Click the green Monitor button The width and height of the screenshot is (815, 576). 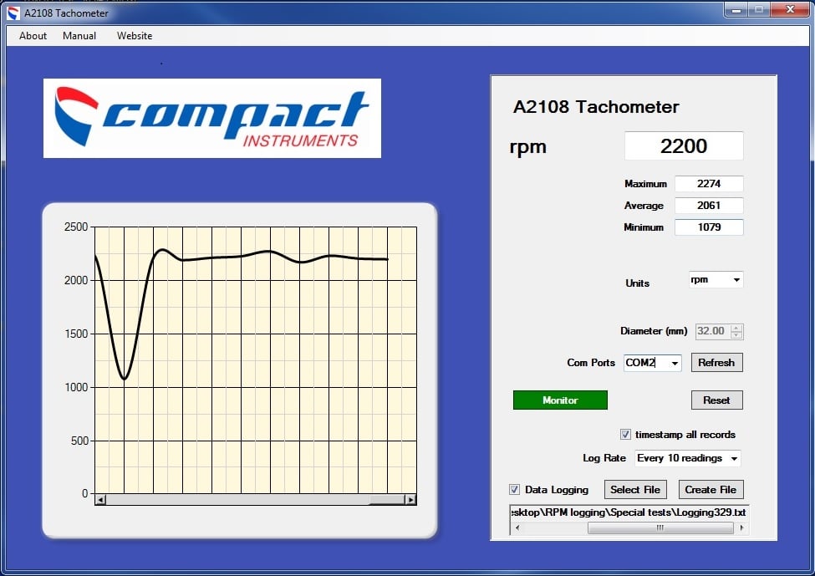560,400
